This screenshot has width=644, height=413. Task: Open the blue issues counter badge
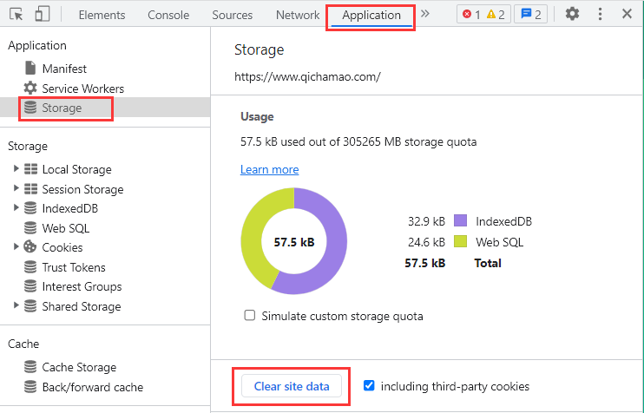530,15
